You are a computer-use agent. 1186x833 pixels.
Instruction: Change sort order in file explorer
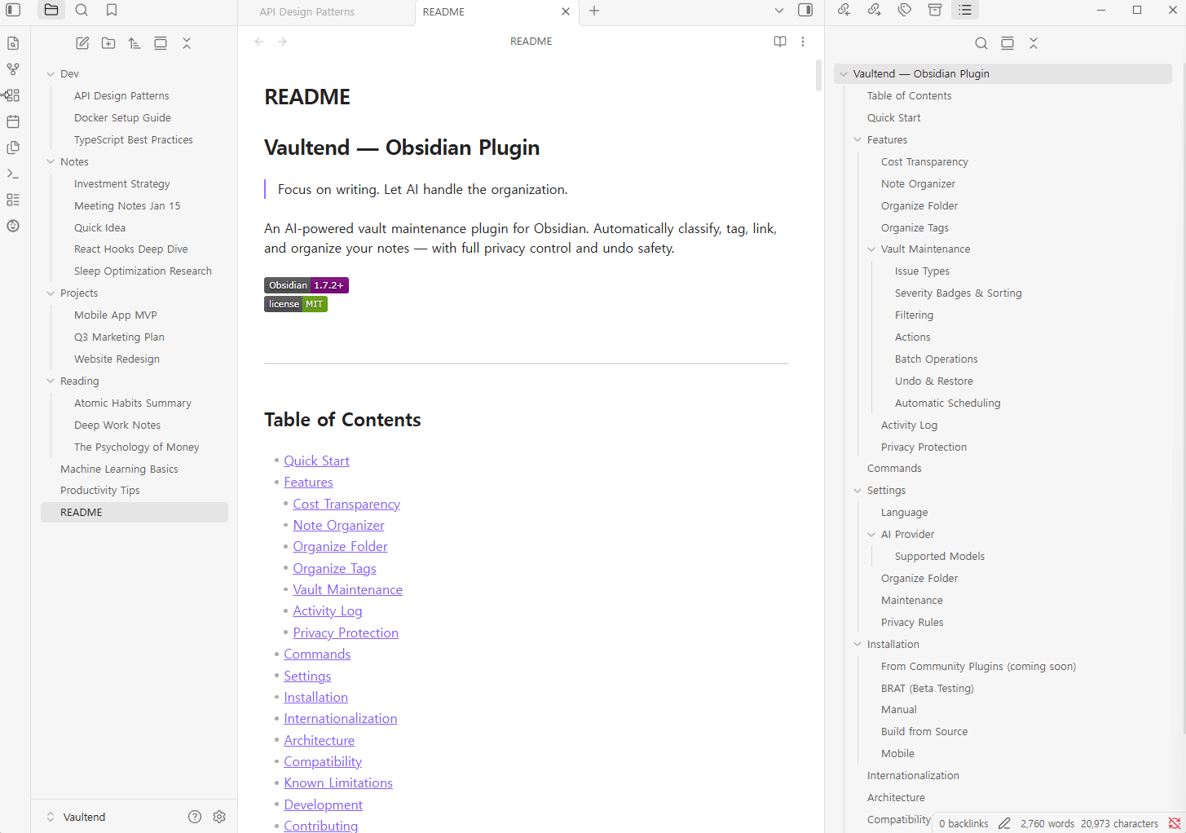[134, 43]
